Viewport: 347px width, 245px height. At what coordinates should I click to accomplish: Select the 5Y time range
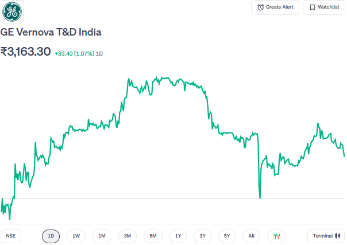[227, 236]
